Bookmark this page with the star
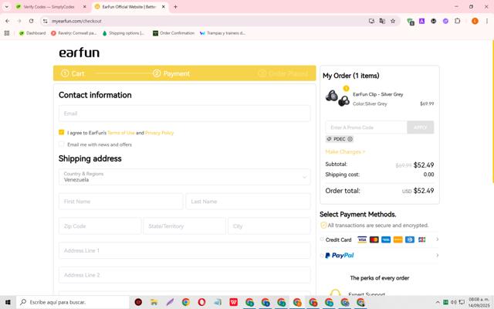 click(x=393, y=21)
